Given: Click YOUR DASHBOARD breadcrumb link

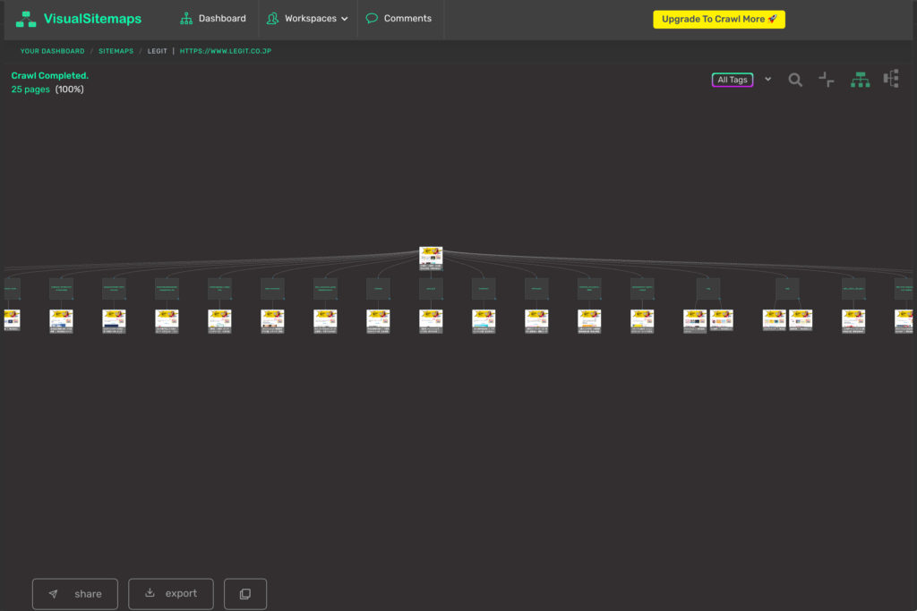Looking at the screenshot, I should [53, 52].
